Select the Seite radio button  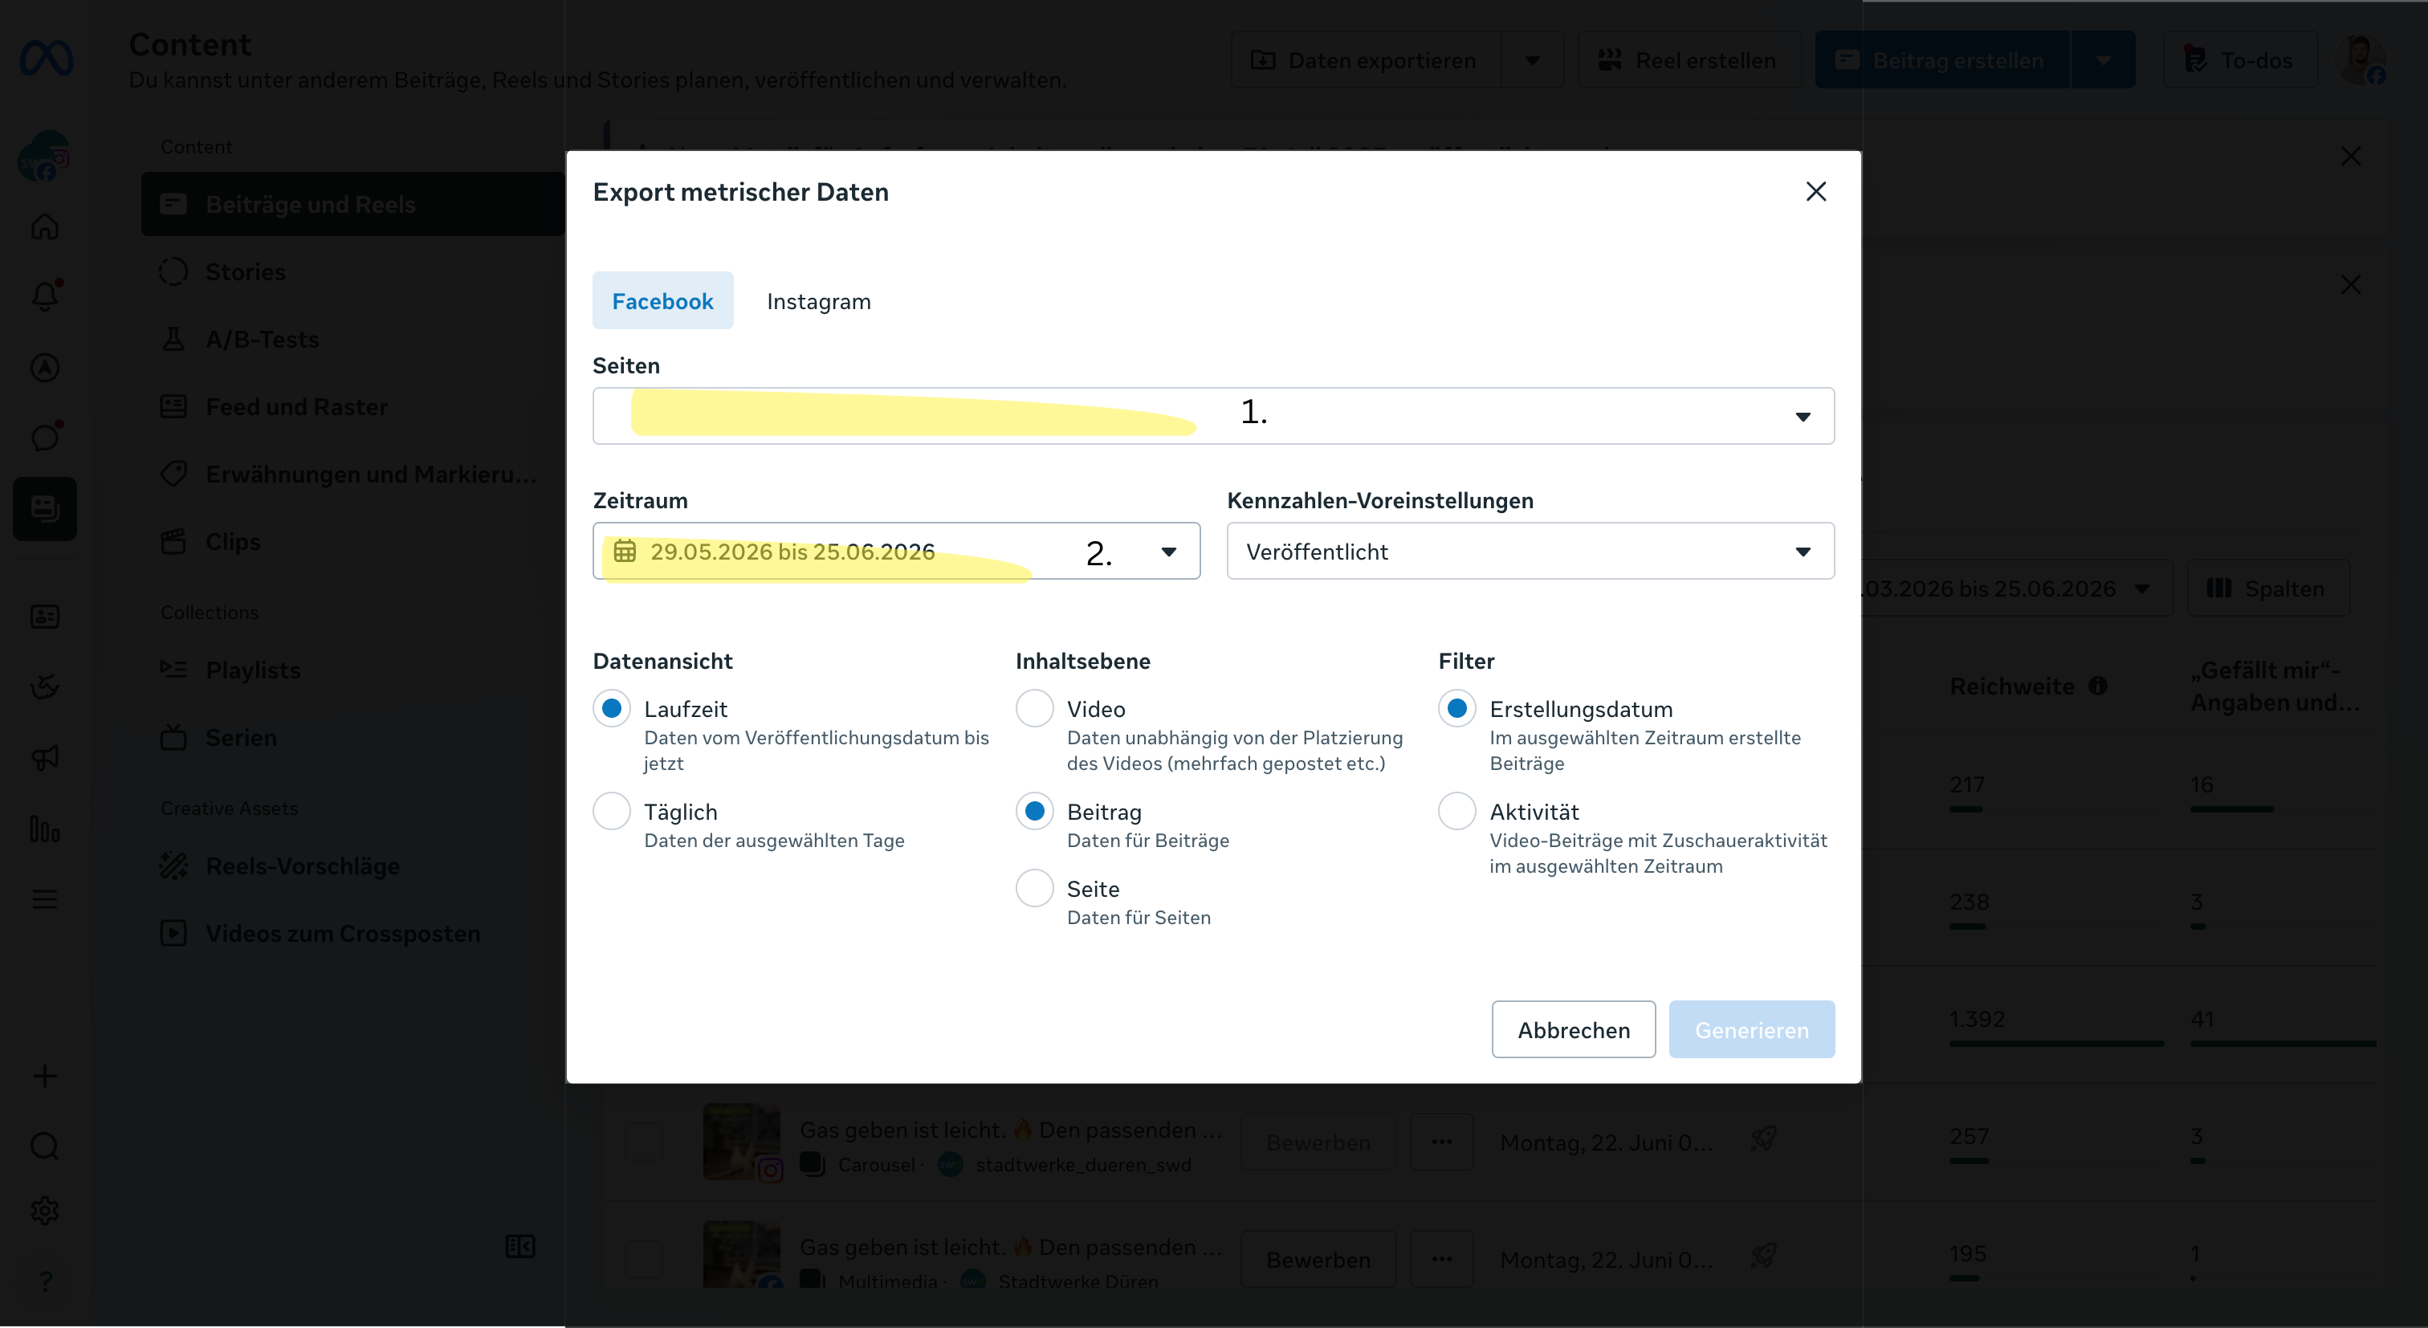1034,888
